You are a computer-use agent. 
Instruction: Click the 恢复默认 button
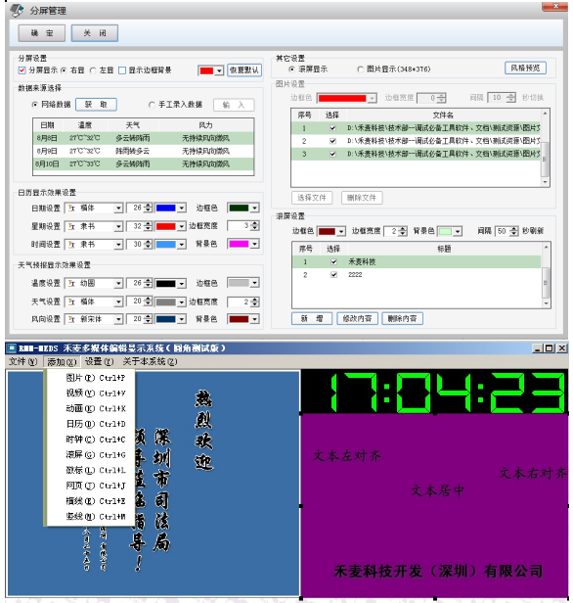tap(244, 70)
